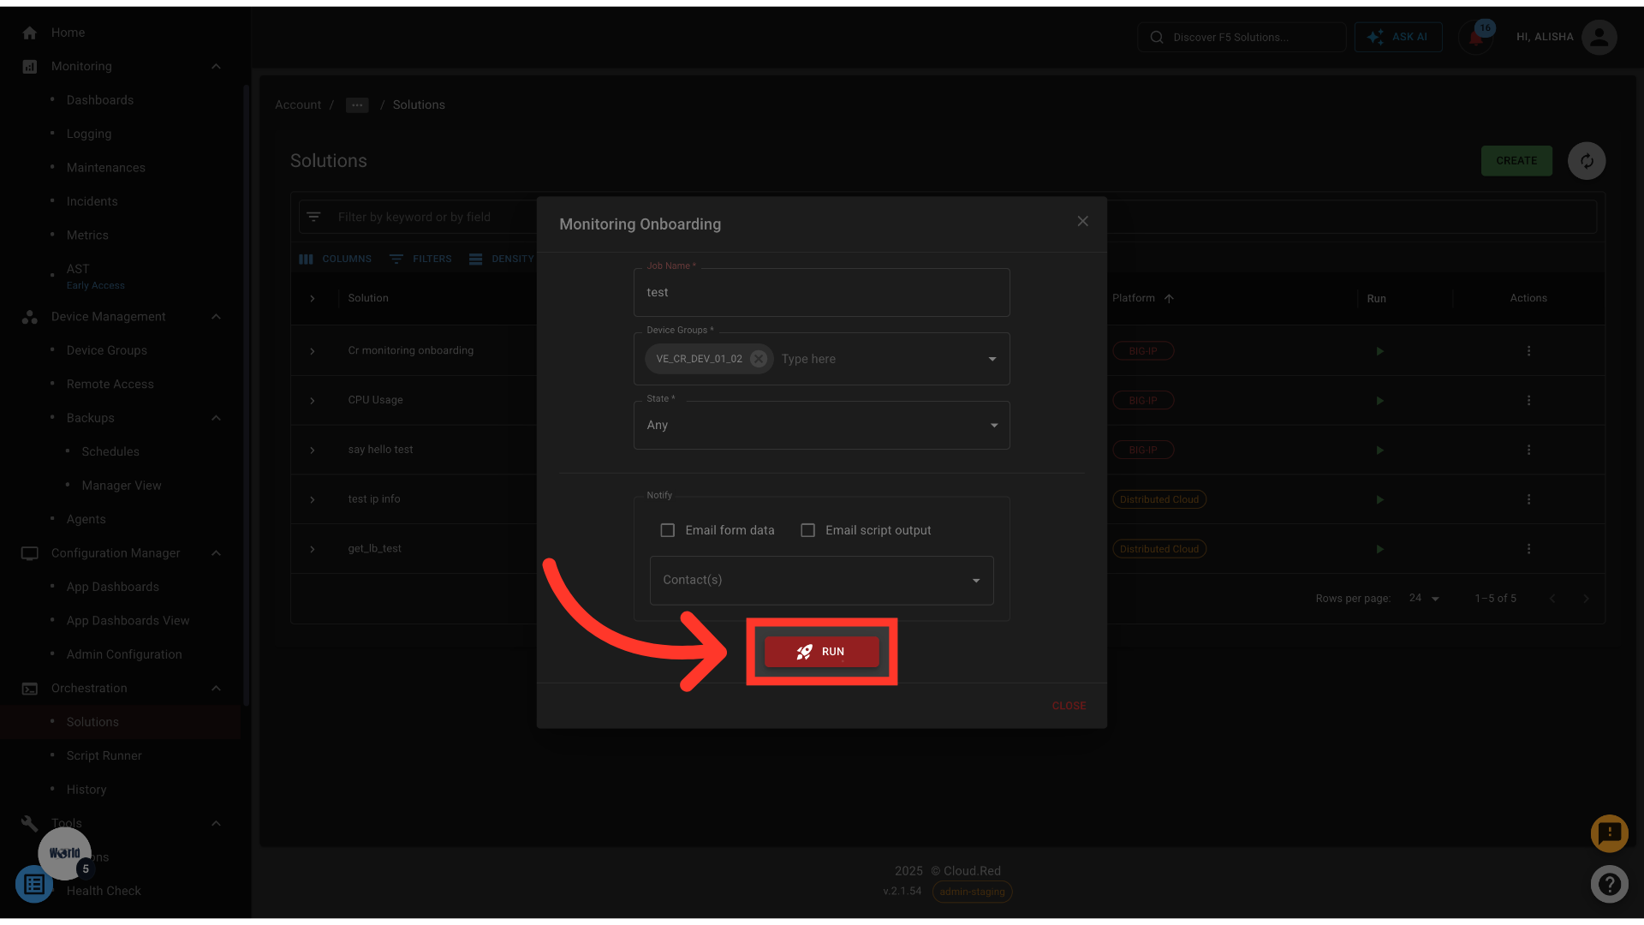Open the State dropdown showing Any
This screenshot has height=925, width=1644.
pyautogui.click(x=821, y=426)
